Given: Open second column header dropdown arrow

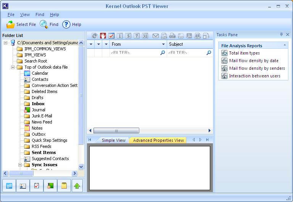Looking at the screenshot, I should coord(98,44).
